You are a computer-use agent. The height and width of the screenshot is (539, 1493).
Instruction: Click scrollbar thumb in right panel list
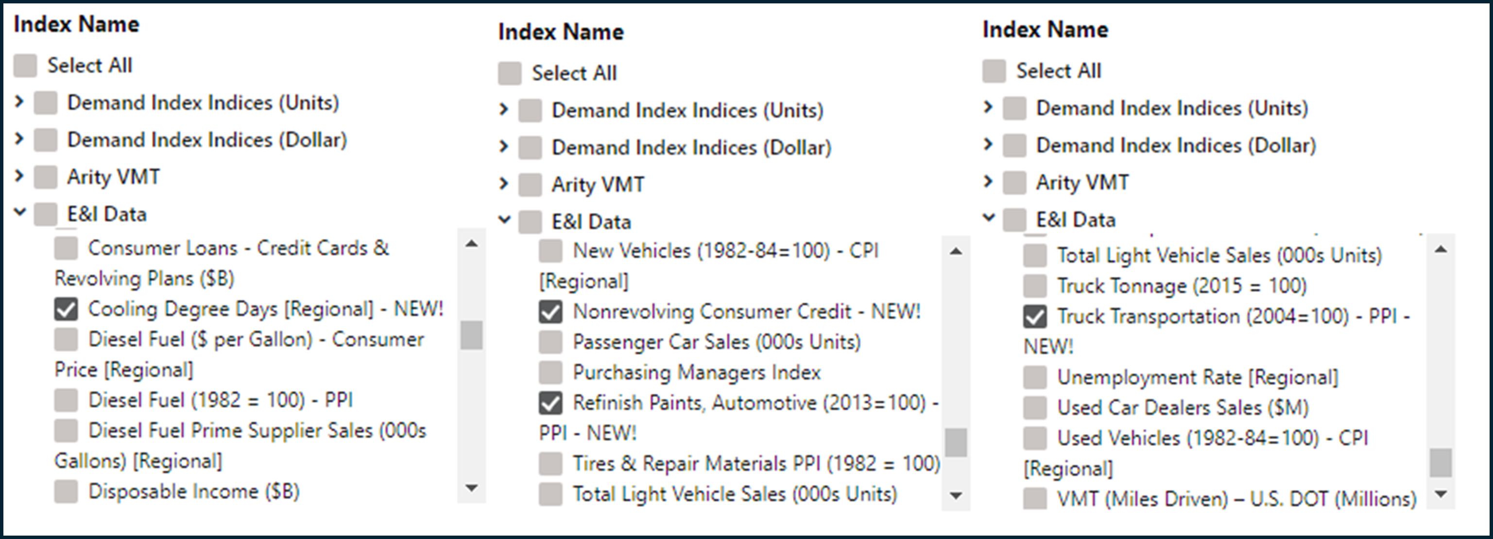pos(1441,462)
